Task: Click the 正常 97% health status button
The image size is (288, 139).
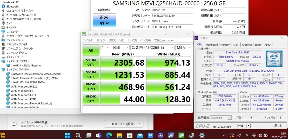Action: (x=104, y=20)
